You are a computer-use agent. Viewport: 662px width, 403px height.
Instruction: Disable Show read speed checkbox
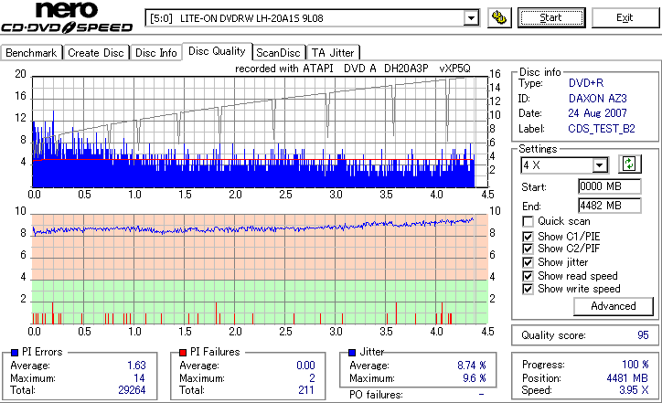(528, 276)
